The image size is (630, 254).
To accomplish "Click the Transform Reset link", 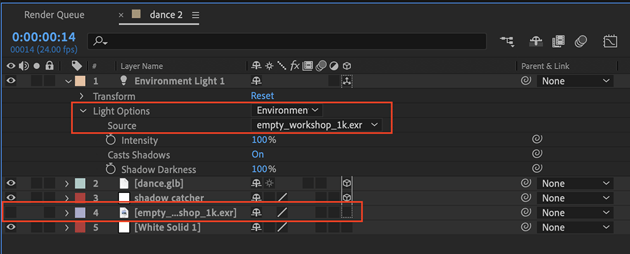I will [x=262, y=96].
